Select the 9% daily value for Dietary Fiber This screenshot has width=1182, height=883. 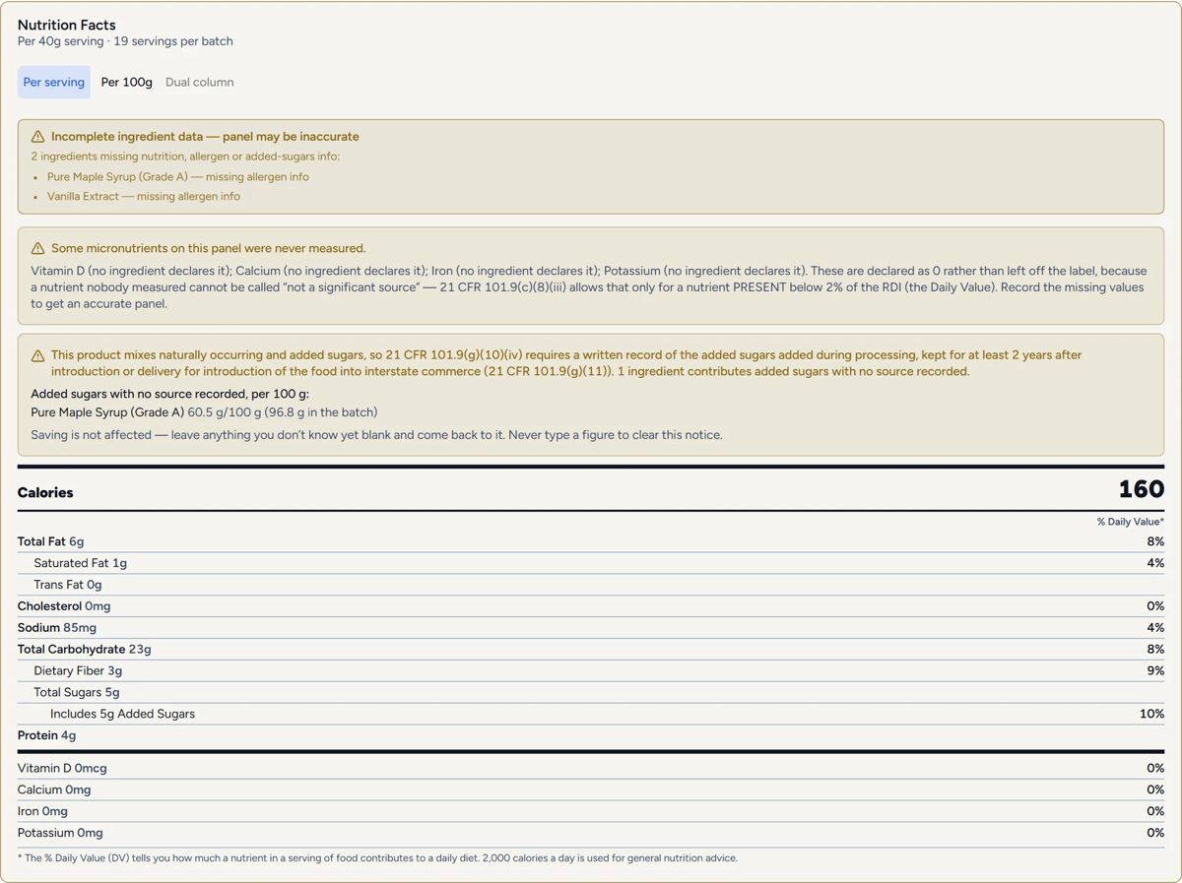coord(1155,671)
